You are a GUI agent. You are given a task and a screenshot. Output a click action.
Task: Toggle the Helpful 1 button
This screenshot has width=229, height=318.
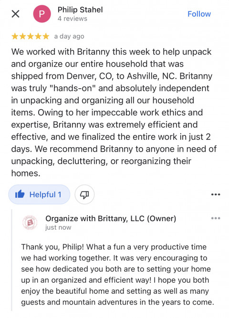click(x=39, y=195)
